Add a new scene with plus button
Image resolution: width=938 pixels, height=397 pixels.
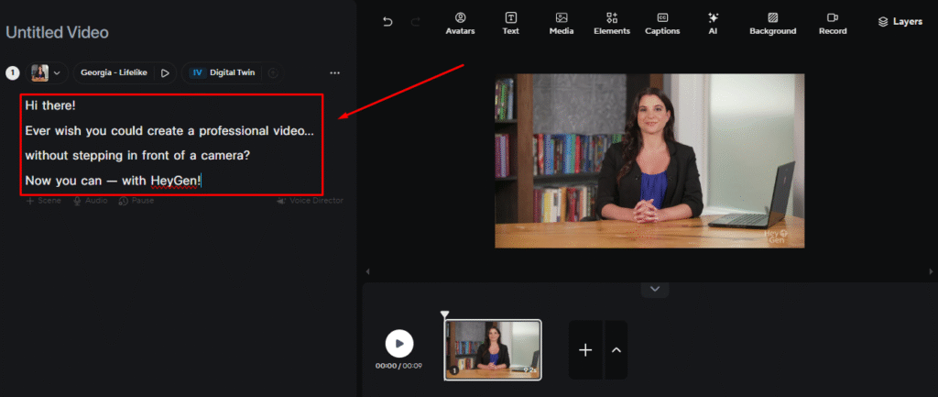(585, 349)
